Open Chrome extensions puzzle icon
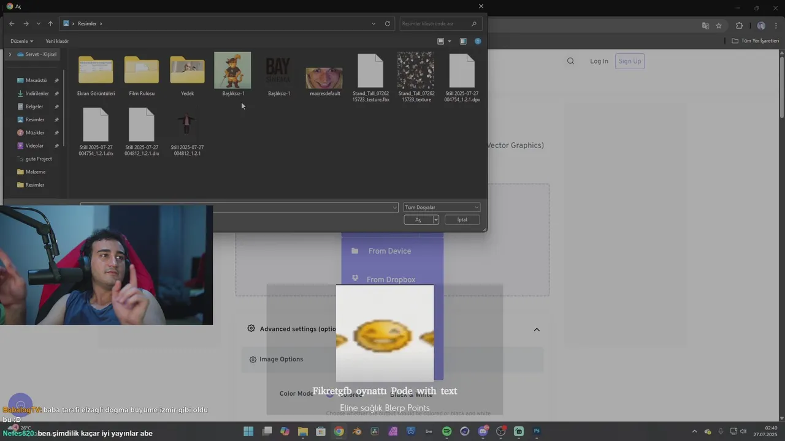 click(x=739, y=26)
